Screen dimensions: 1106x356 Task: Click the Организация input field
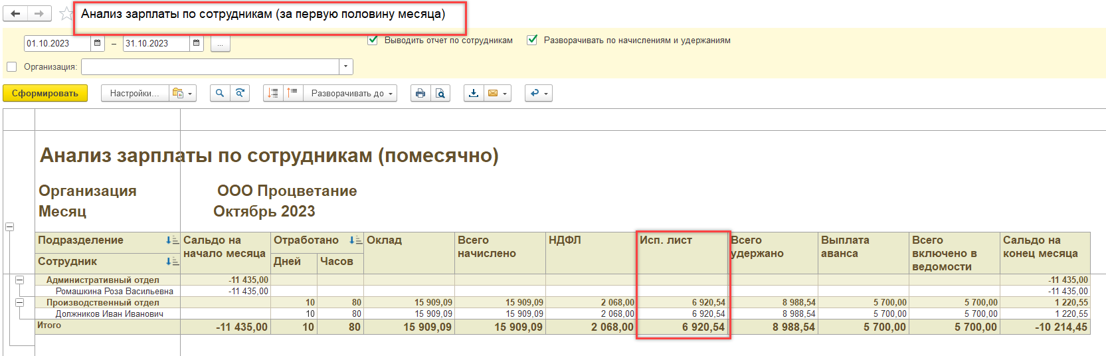pyautogui.click(x=210, y=66)
